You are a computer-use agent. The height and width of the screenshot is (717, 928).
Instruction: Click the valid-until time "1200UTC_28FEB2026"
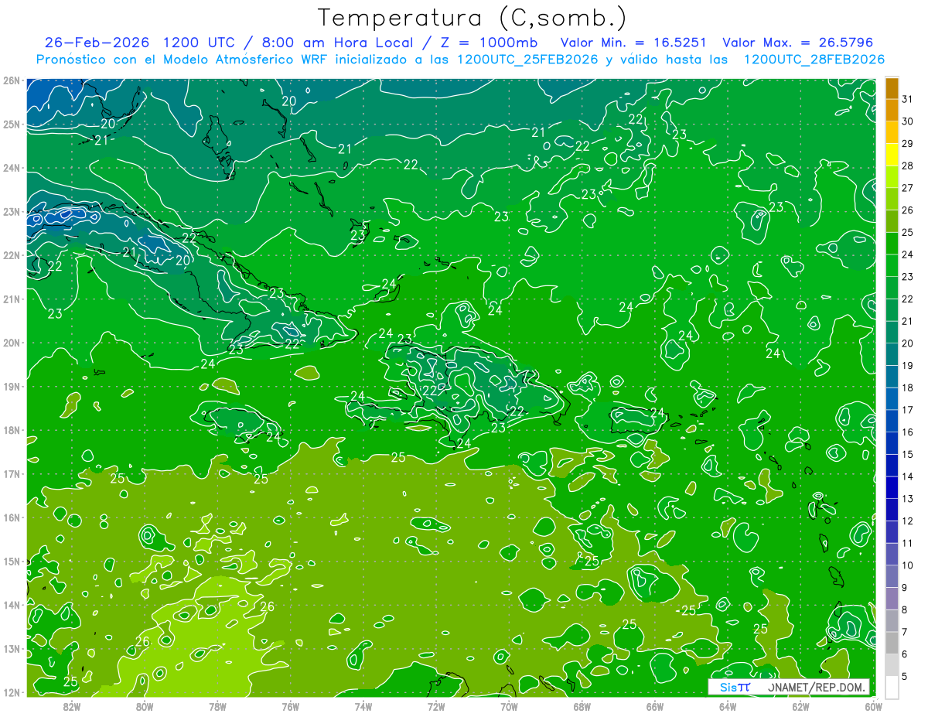click(814, 60)
